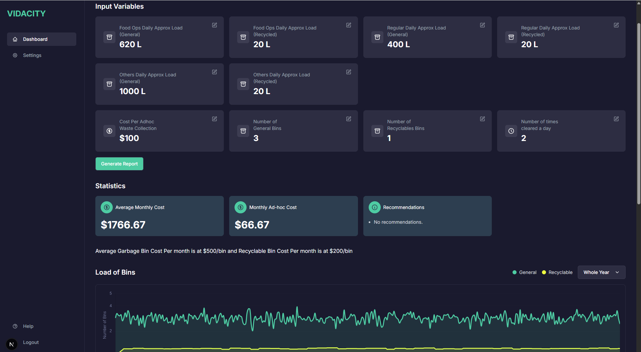Viewport: 641px width, 352px height.
Task: Edit Food Ops Daily Approx Load (Recycled)
Action: [349, 25]
